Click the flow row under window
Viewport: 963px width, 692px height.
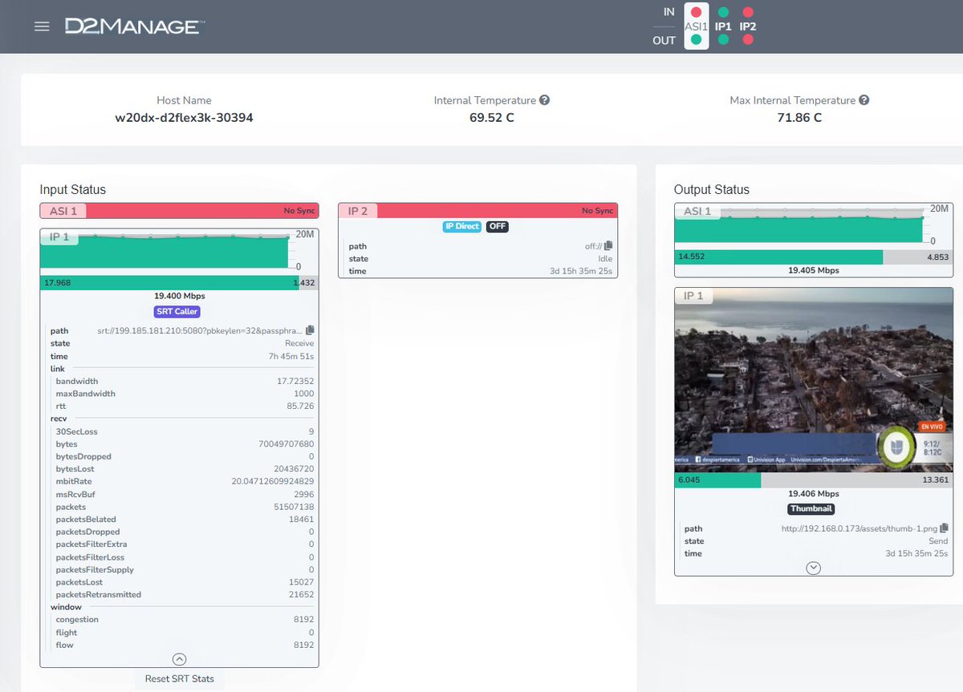tap(185, 645)
